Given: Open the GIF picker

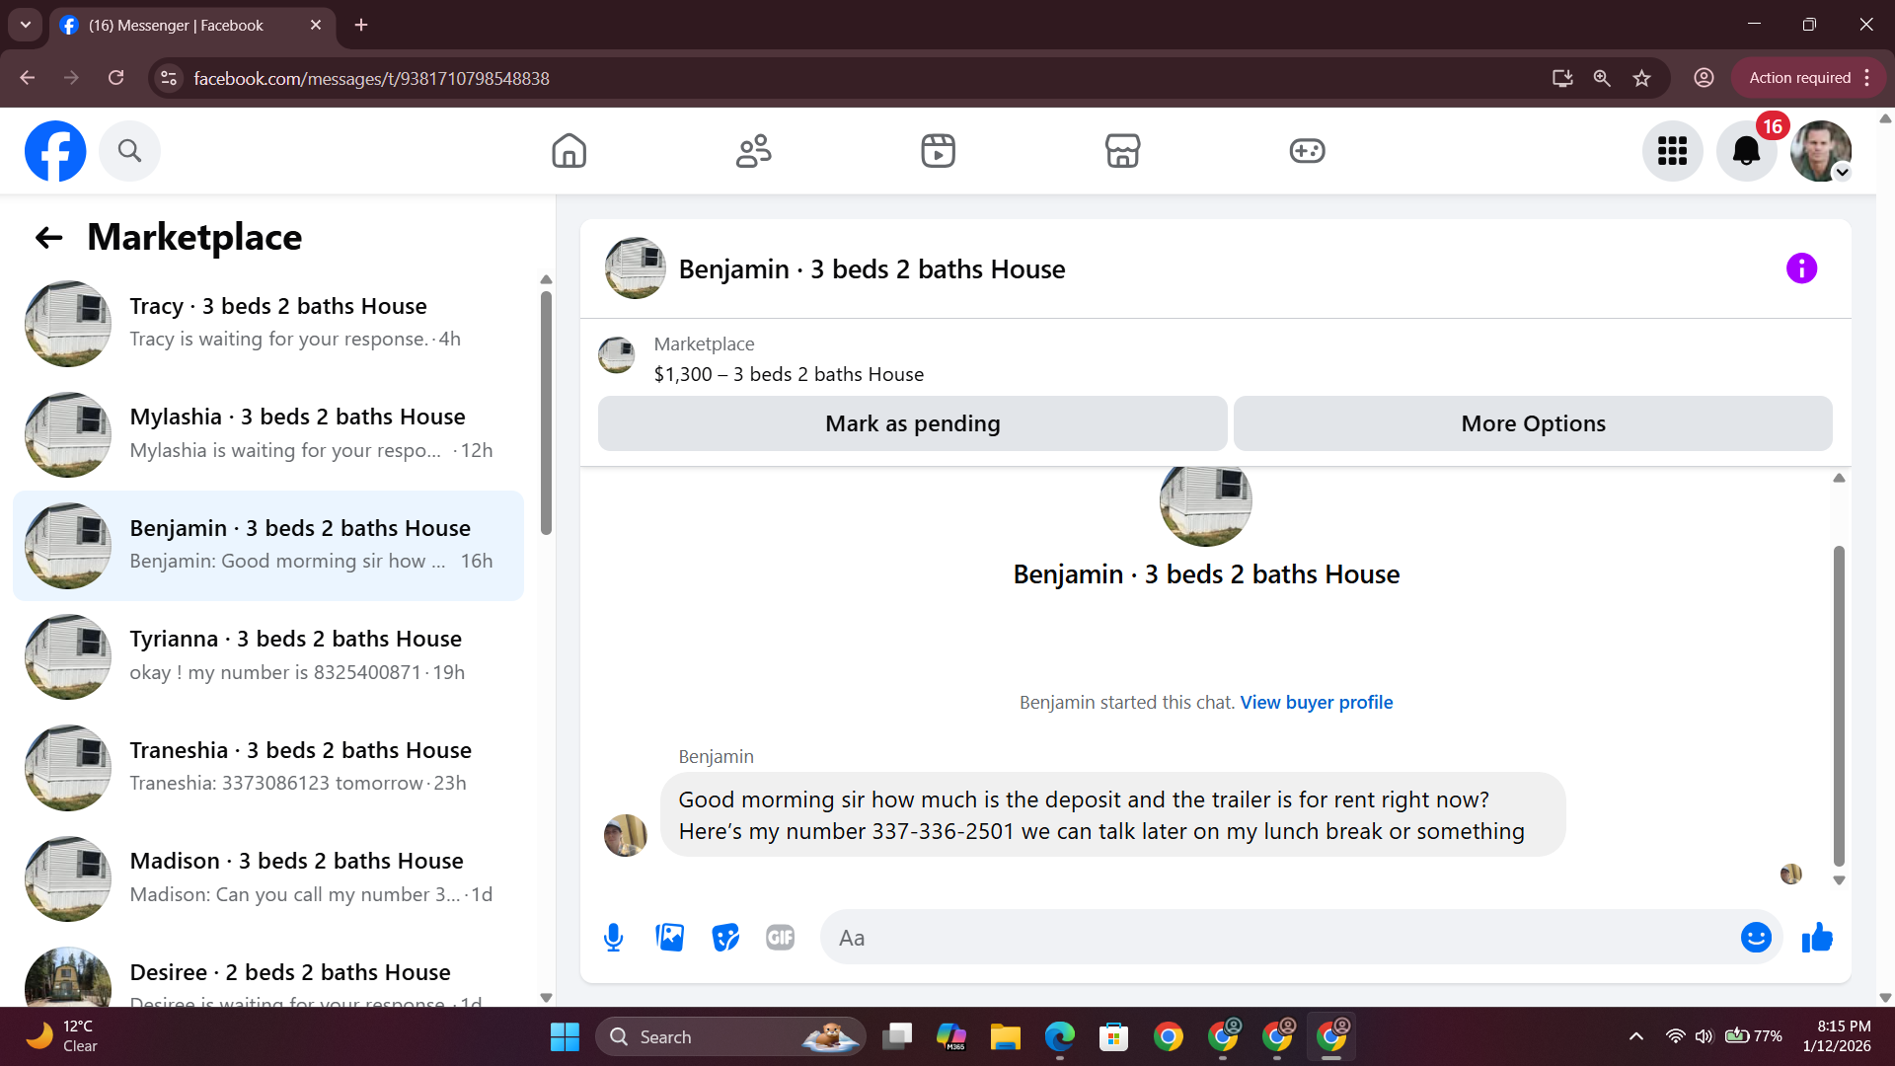Looking at the screenshot, I should (x=780, y=938).
